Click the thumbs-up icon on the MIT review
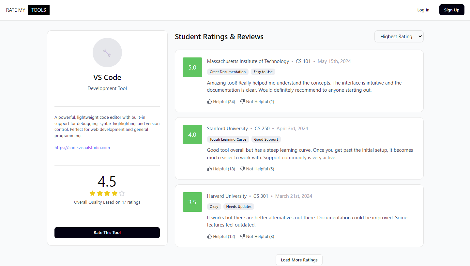This screenshot has width=470, height=266. [x=209, y=101]
